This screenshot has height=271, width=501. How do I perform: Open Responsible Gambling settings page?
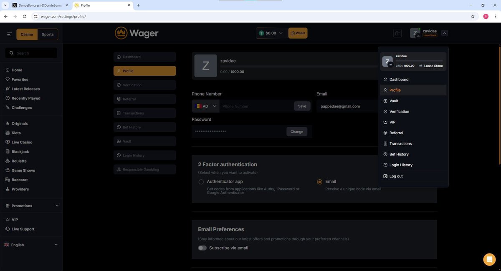click(x=145, y=169)
